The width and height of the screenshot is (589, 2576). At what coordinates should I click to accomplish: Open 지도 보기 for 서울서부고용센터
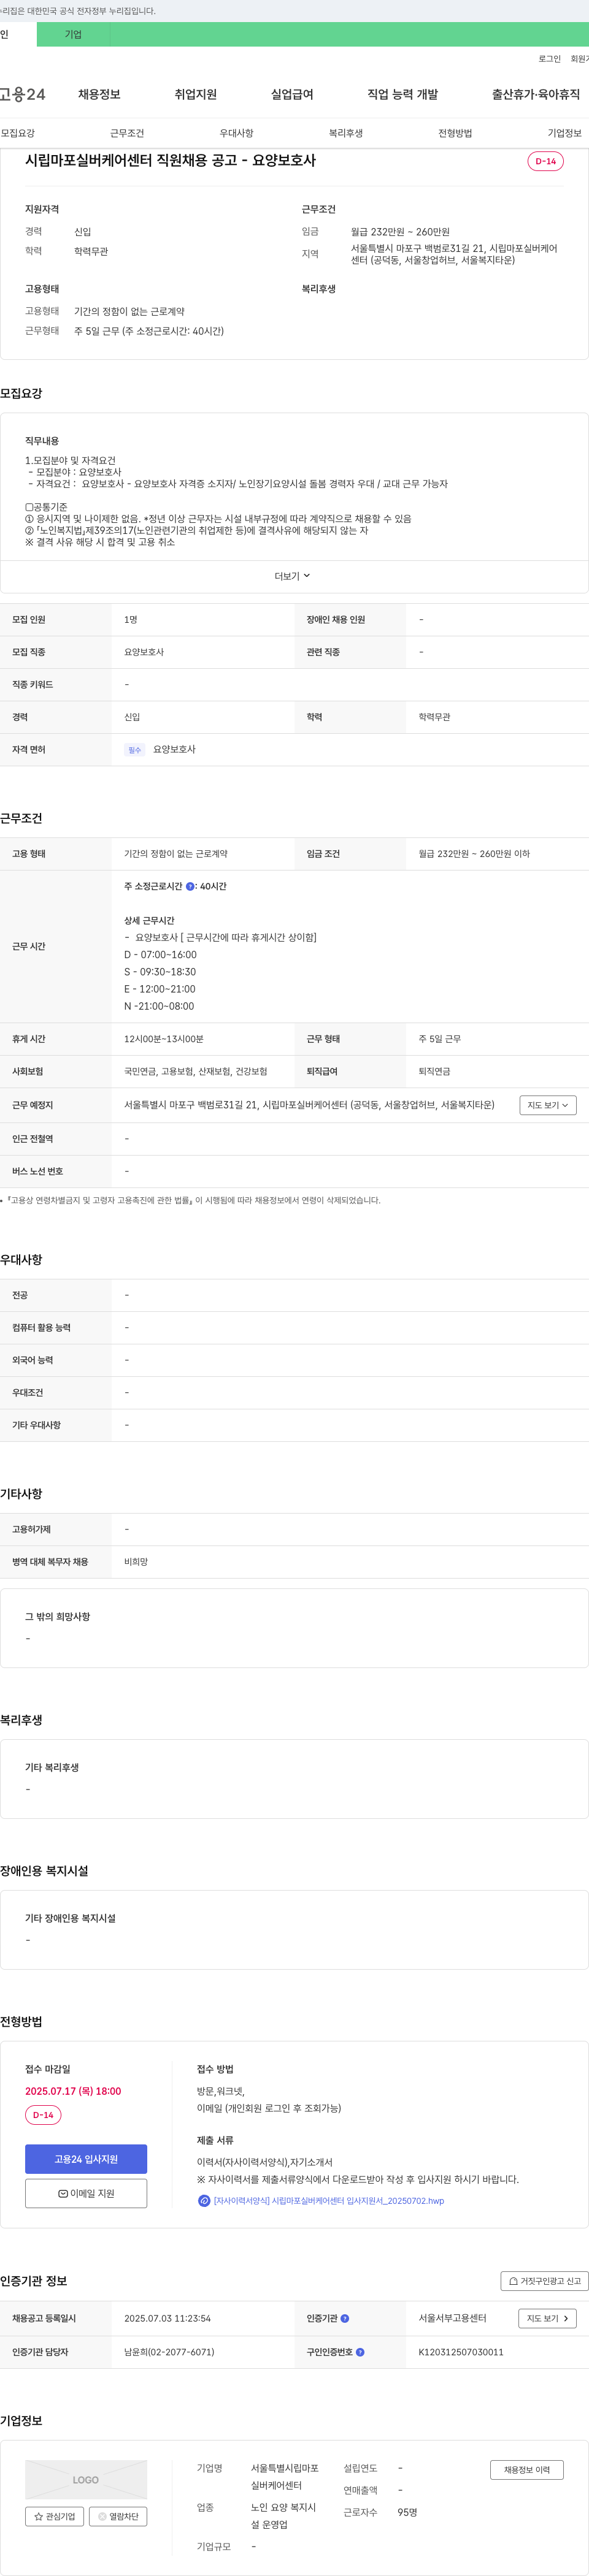(548, 2318)
